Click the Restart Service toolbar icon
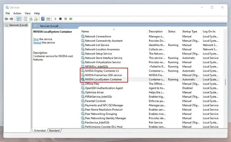The image size is (231, 142). point(71,19)
